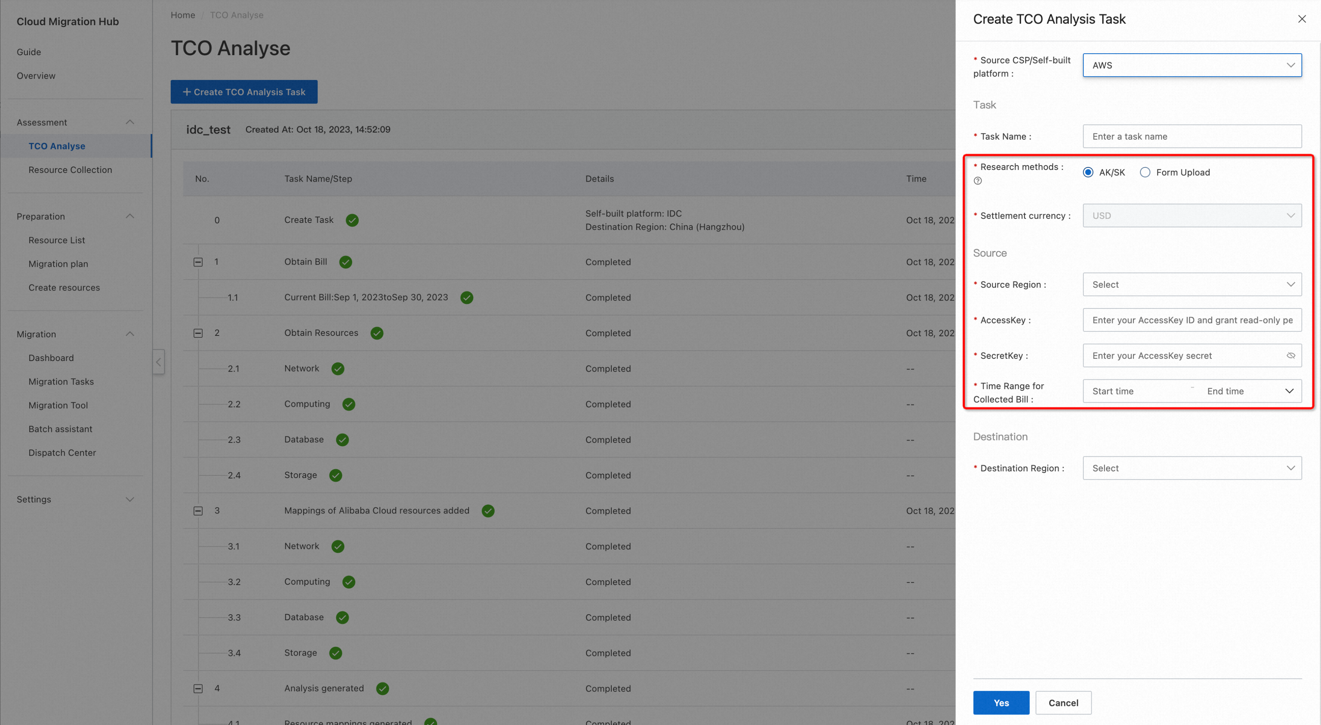Open the Overview sidebar item
This screenshot has width=1321, height=725.
pyautogui.click(x=36, y=75)
